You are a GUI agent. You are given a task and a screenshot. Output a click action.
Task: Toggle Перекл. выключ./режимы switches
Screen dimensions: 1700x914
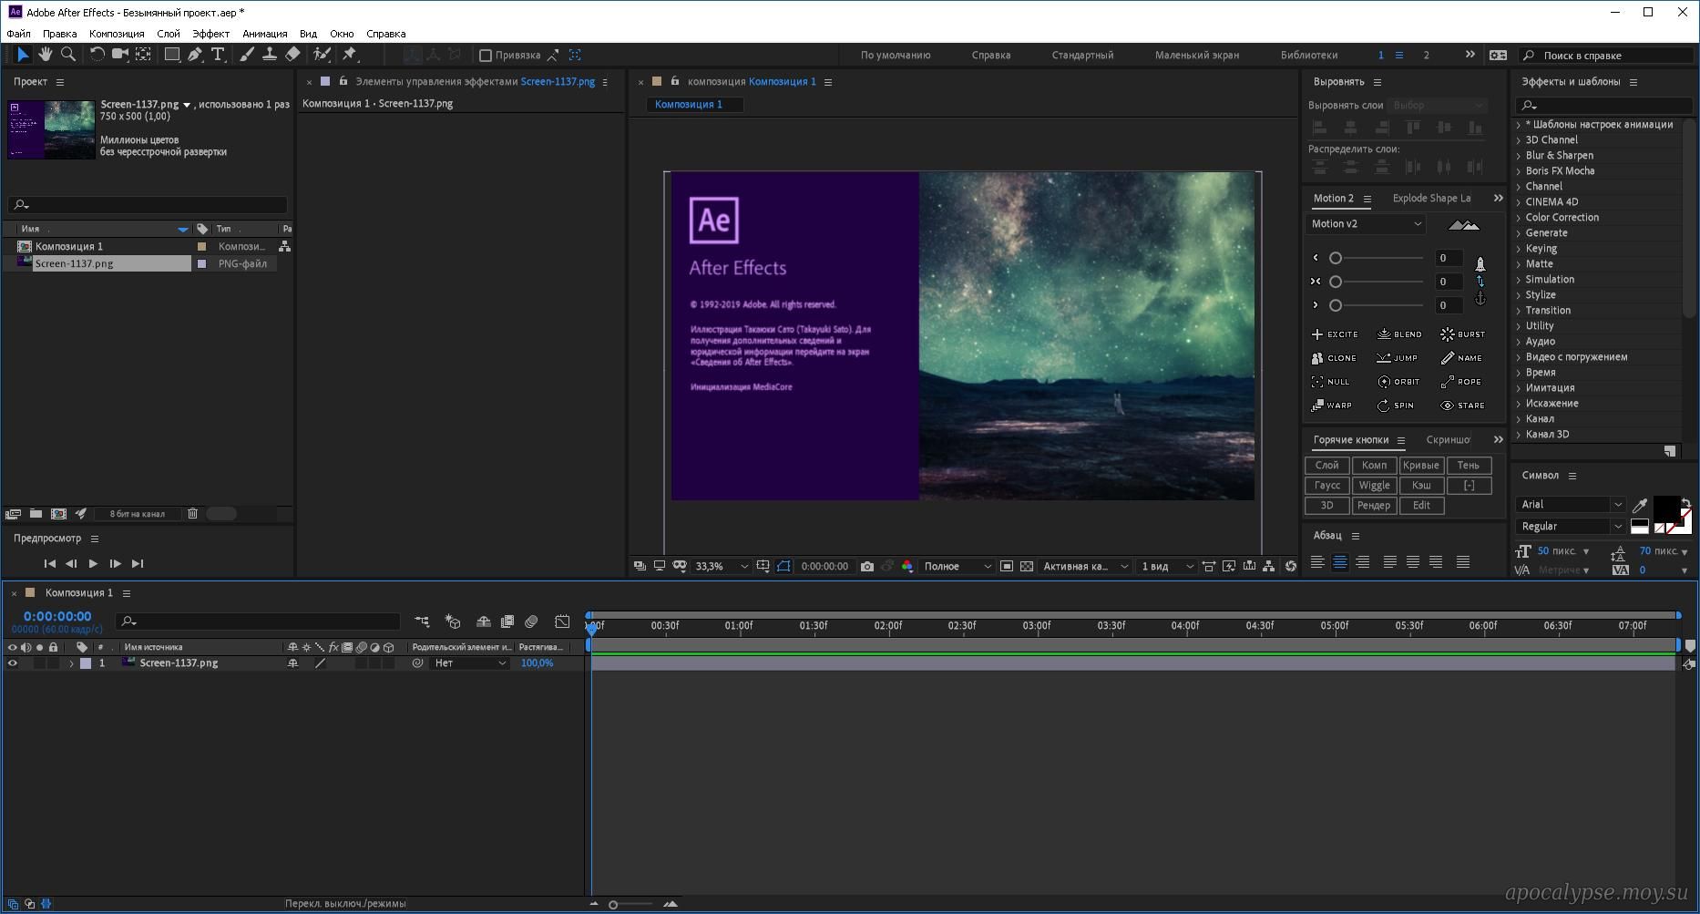[345, 904]
